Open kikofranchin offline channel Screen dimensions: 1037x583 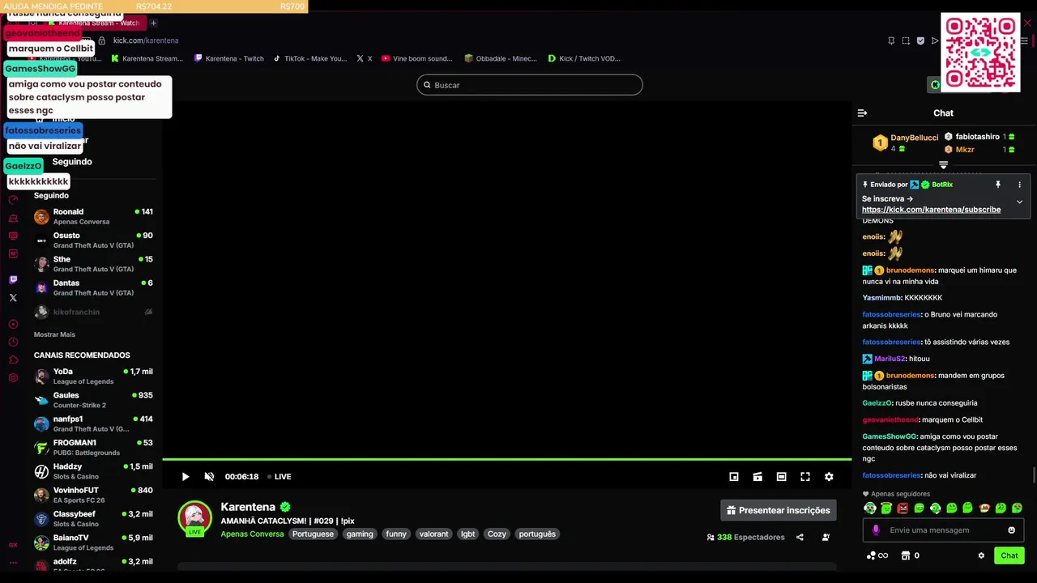[x=93, y=312]
